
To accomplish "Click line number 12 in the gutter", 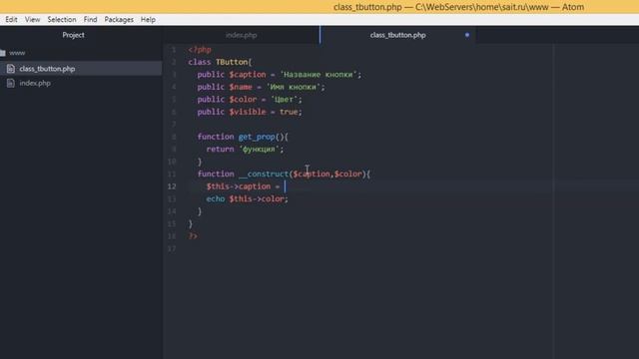I will pyautogui.click(x=172, y=186).
